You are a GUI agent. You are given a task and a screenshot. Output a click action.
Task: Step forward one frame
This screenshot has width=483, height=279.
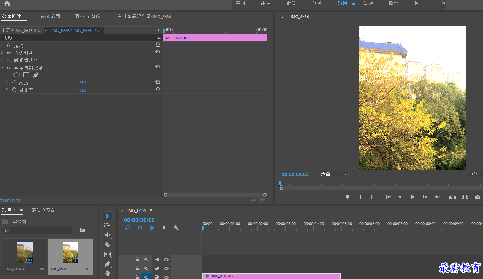pyautogui.click(x=425, y=197)
